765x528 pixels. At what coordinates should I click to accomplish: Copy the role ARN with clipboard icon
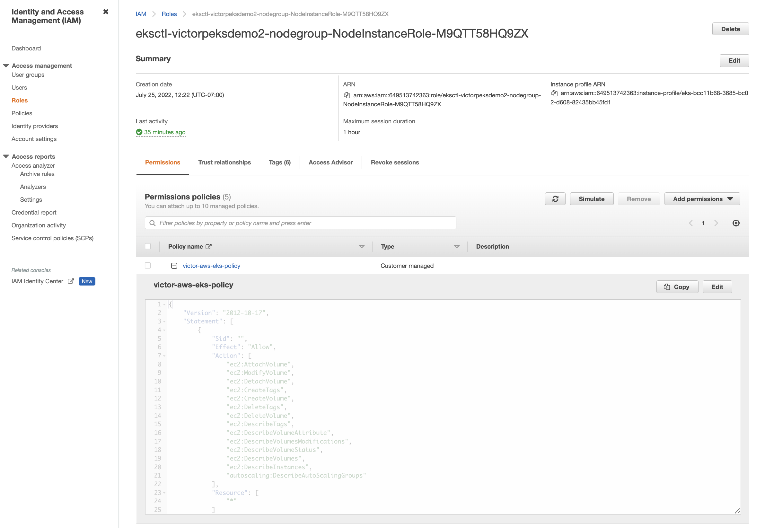[347, 95]
